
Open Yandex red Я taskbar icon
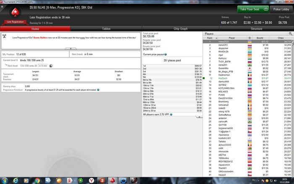[70, 181]
